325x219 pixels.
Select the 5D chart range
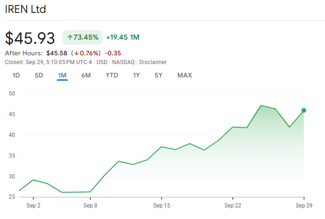point(39,75)
